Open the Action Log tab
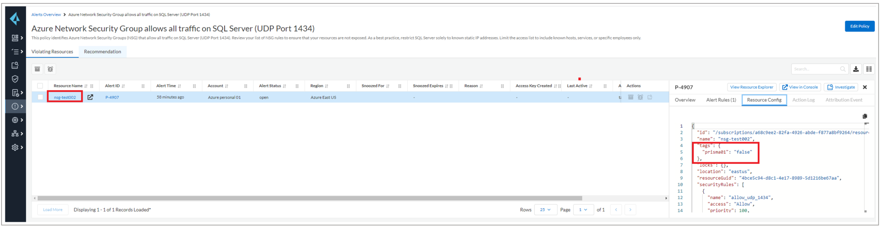 pyautogui.click(x=803, y=100)
